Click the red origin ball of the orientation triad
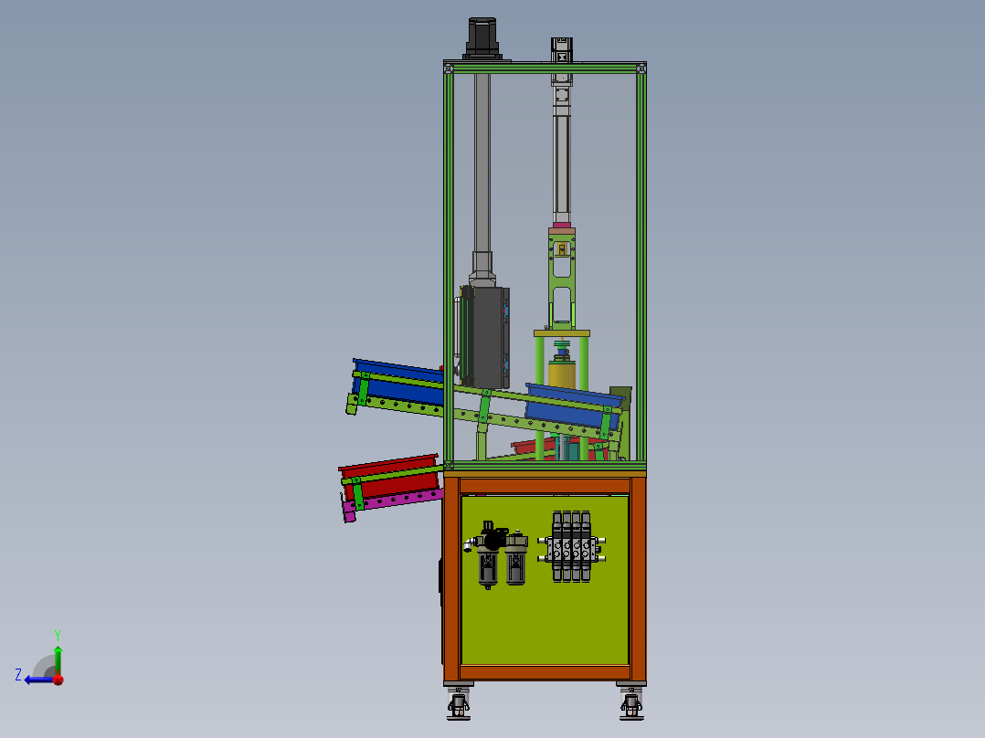Screen dimensions: 985x738 point(58,680)
